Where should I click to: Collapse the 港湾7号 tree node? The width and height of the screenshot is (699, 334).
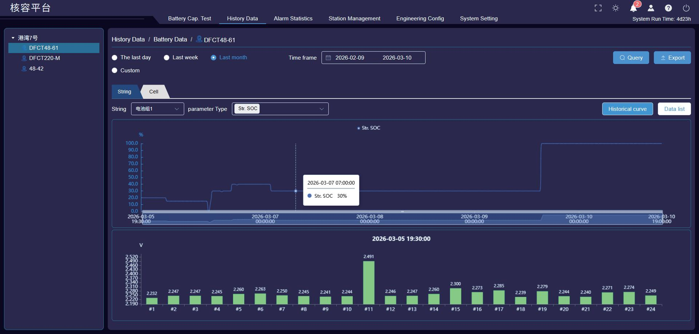click(13, 38)
